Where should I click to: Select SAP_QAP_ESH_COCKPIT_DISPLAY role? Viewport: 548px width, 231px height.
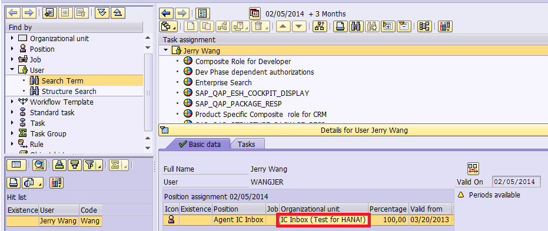tap(252, 93)
